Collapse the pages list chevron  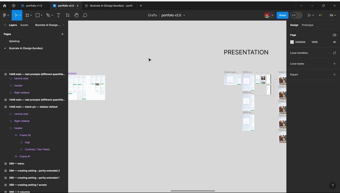[x=63, y=25]
